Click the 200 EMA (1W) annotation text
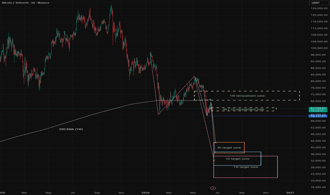330x195 pixels. (71, 129)
